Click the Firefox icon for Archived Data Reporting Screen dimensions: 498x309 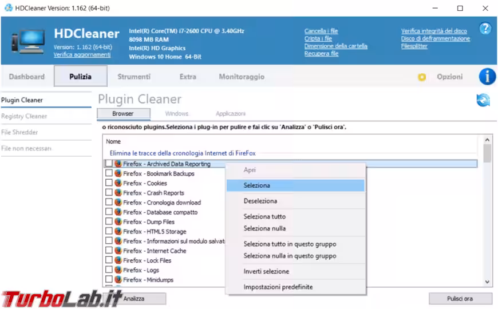118,164
